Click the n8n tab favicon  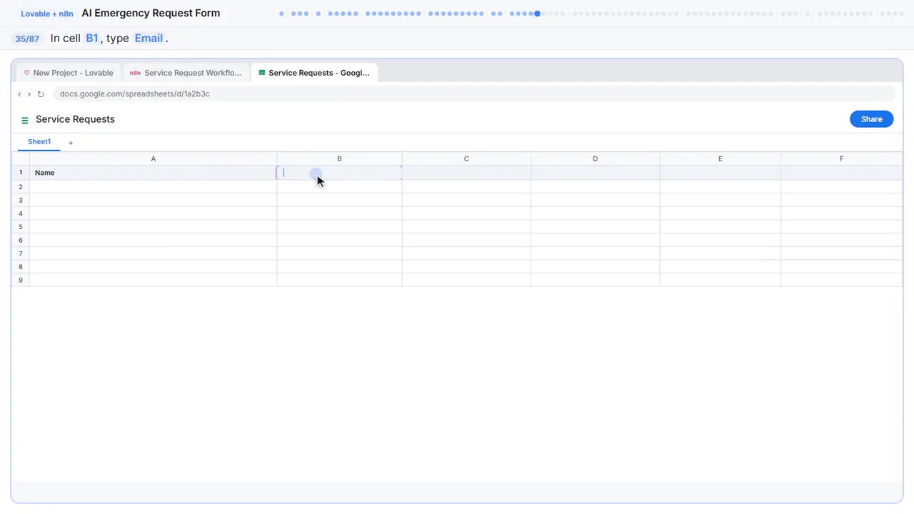(135, 73)
